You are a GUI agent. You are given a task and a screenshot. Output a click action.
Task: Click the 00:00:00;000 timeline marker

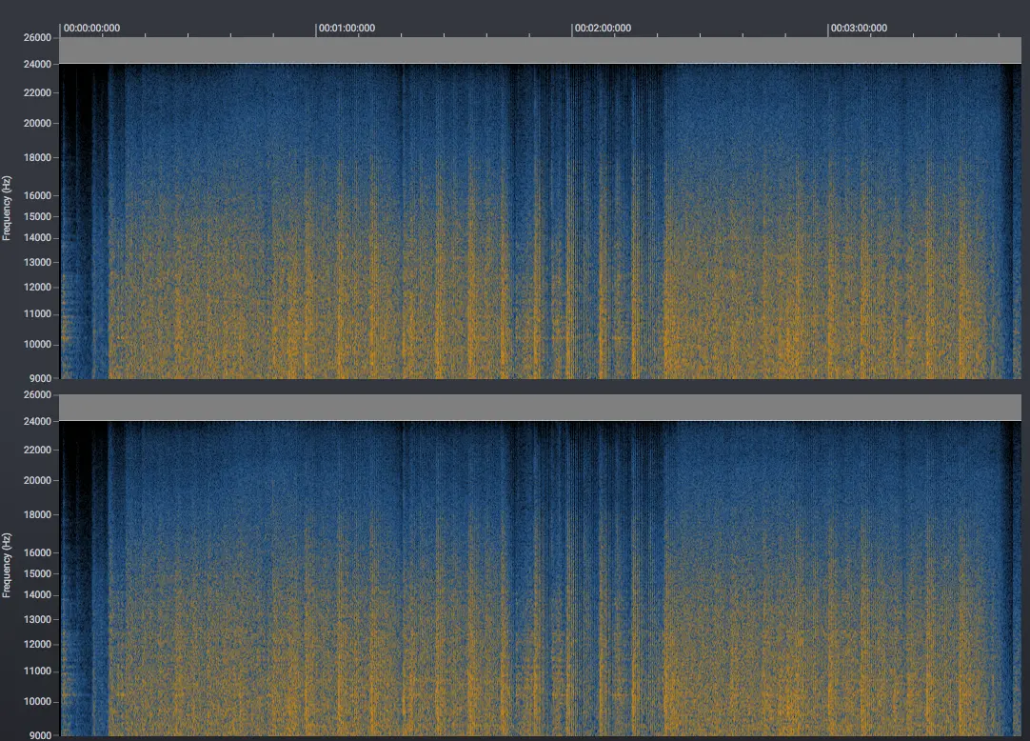(x=91, y=28)
